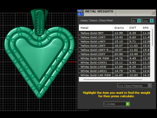
Task: Select the Yellow Gold:14KY row
Action: [114, 42]
